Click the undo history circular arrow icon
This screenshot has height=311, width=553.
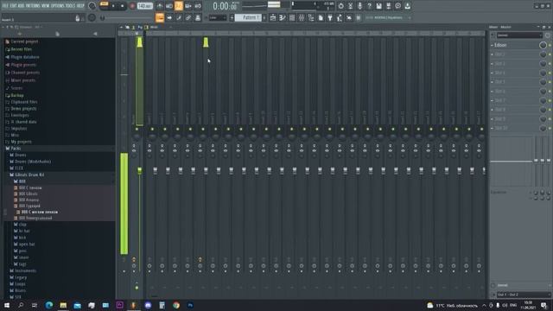point(340,6)
